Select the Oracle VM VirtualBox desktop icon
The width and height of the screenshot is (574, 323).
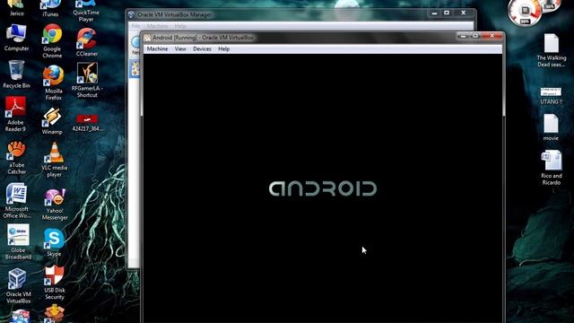coord(18,285)
